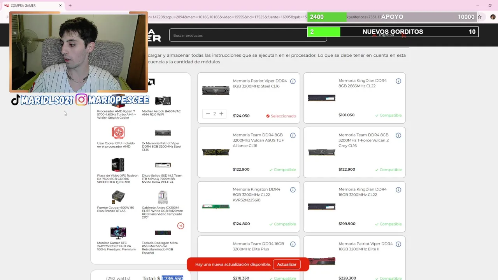Click the $101.050 KingDian price
Screen dimensions: 498x280
click(346, 115)
